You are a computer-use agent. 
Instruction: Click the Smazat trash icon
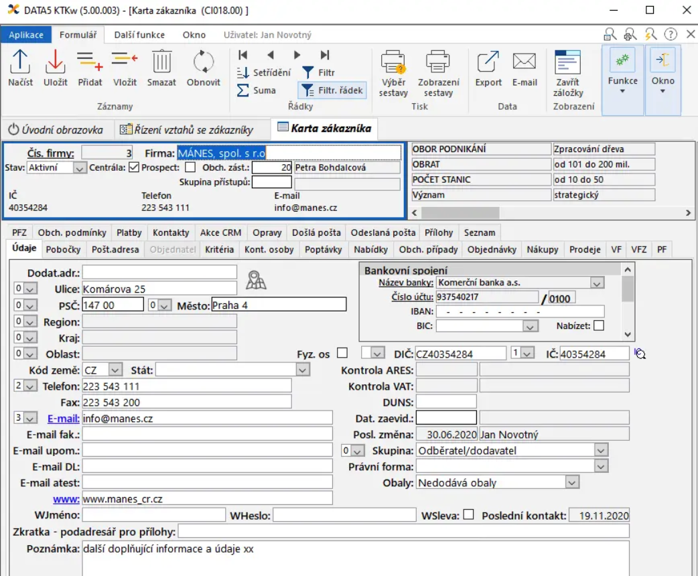pyautogui.click(x=161, y=62)
